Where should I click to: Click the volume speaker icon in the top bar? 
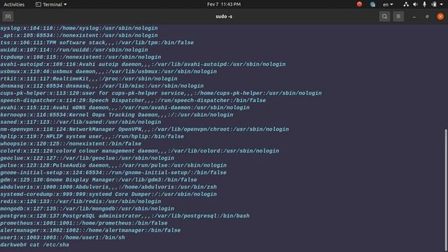point(415,4)
